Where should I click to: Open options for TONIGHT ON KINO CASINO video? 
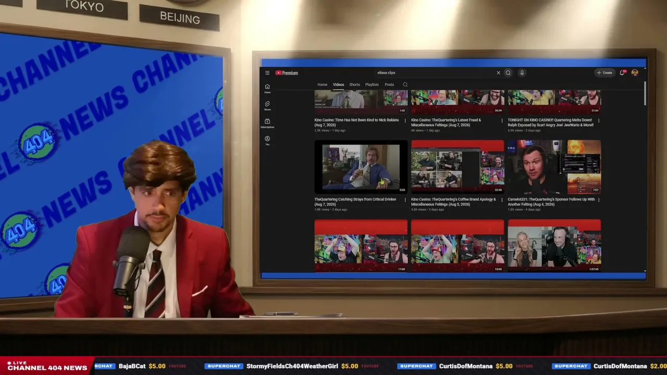(599, 120)
